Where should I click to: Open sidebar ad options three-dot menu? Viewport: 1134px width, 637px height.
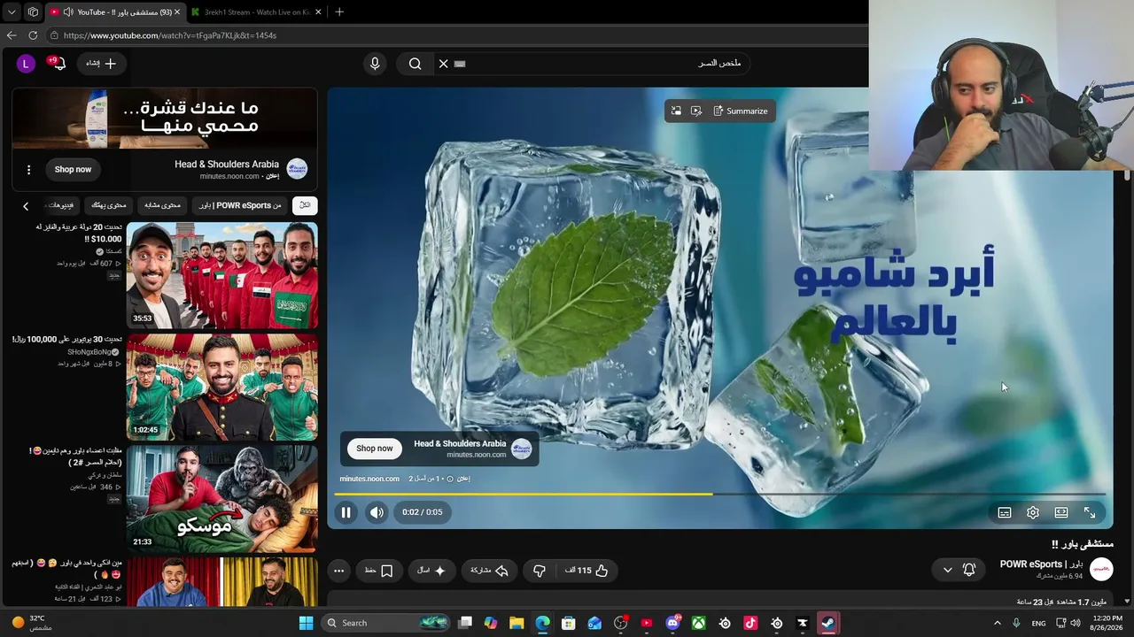(x=28, y=170)
